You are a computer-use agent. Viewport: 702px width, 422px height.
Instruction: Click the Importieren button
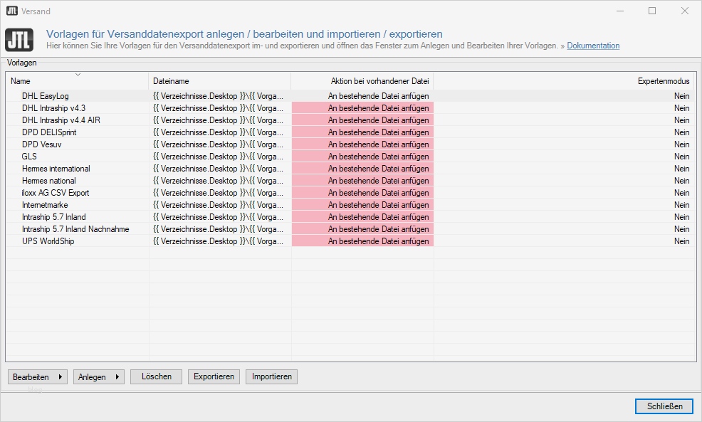[x=271, y=376]
